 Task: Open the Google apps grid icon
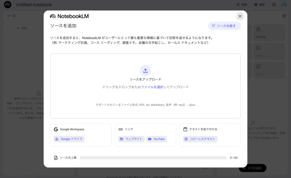tap(274, 5)
